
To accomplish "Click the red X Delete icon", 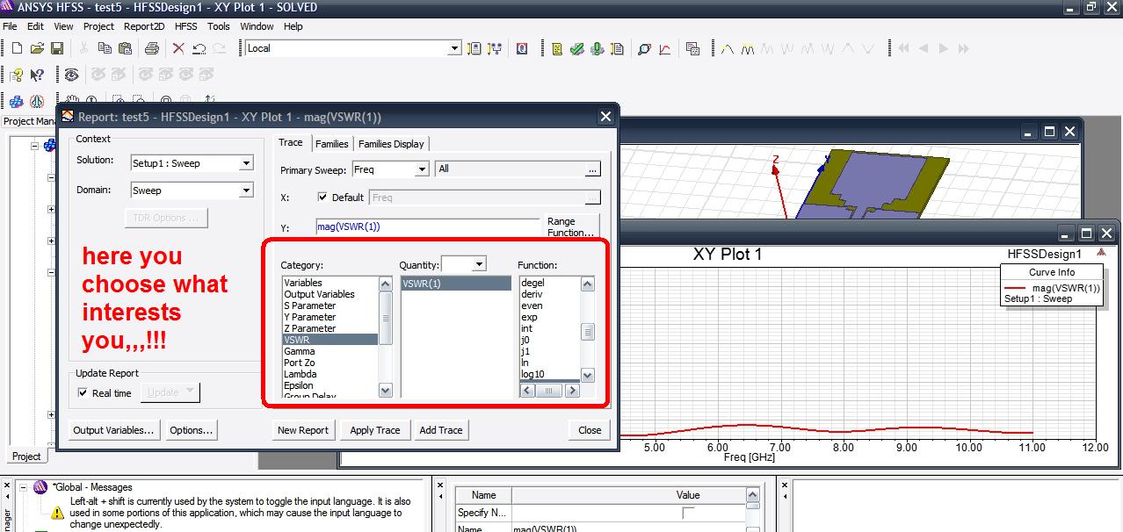I will pos(178,48).
